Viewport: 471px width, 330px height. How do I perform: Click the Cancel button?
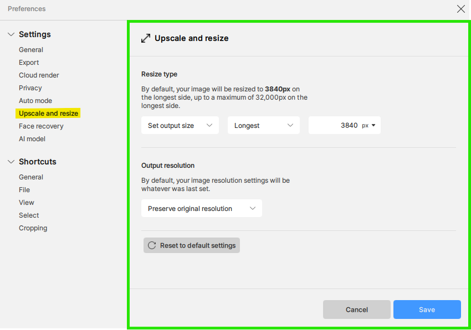[x=356, y=310]
